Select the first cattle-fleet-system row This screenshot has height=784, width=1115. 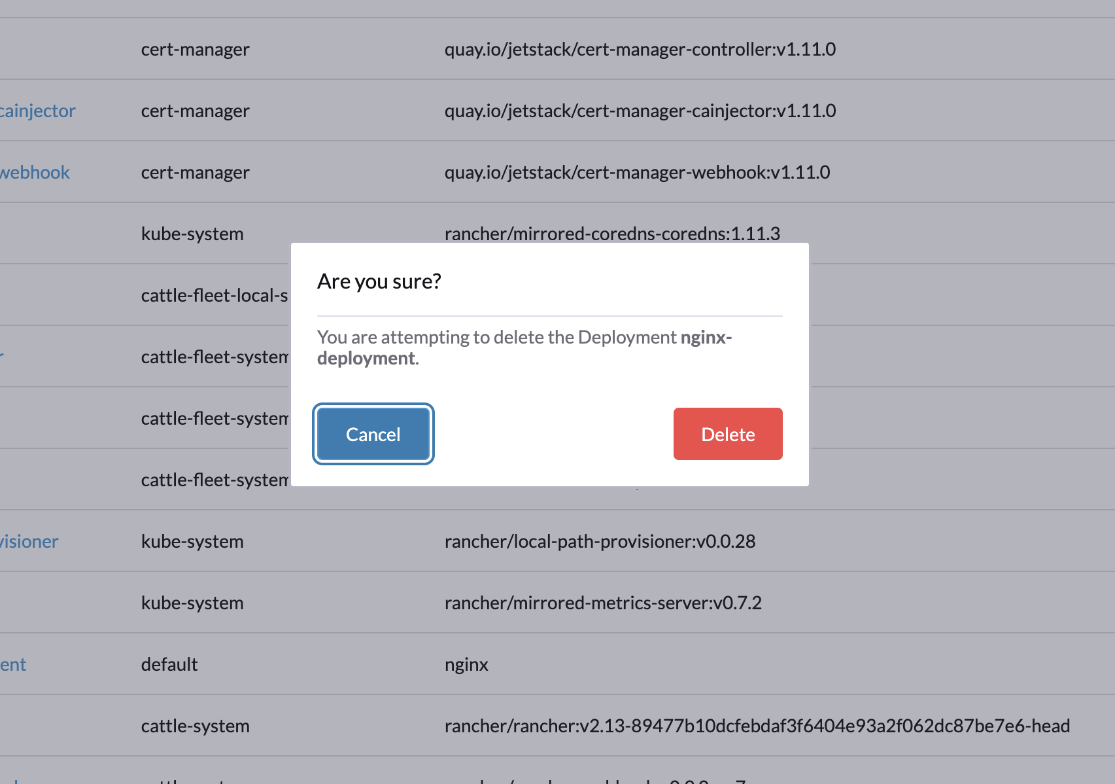214,357
